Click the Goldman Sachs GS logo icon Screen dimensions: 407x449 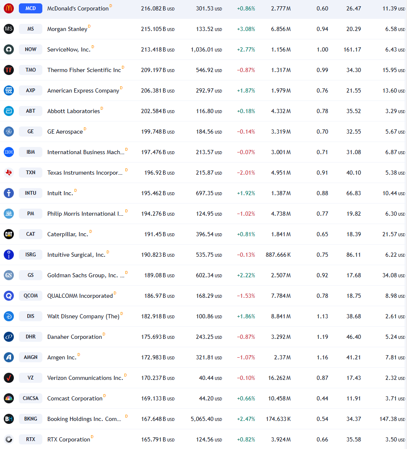click(9, 275)
